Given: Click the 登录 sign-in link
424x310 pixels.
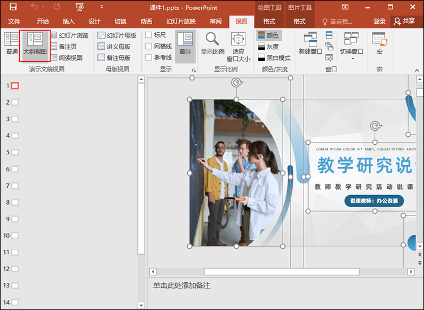Looking at the screenshot, I should click(x=379, y=21).
